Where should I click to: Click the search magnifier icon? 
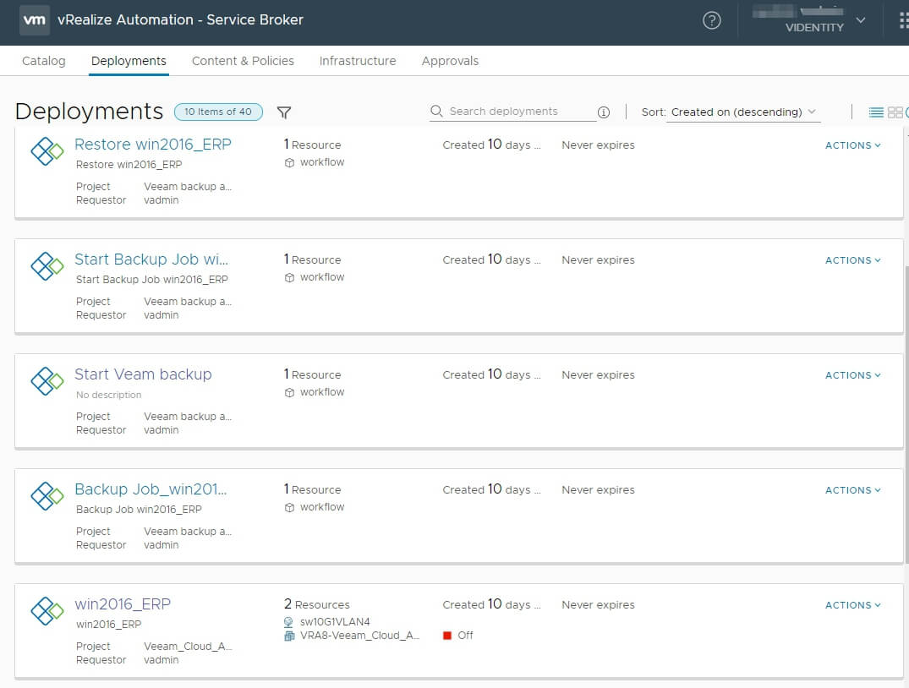[435, 111]
